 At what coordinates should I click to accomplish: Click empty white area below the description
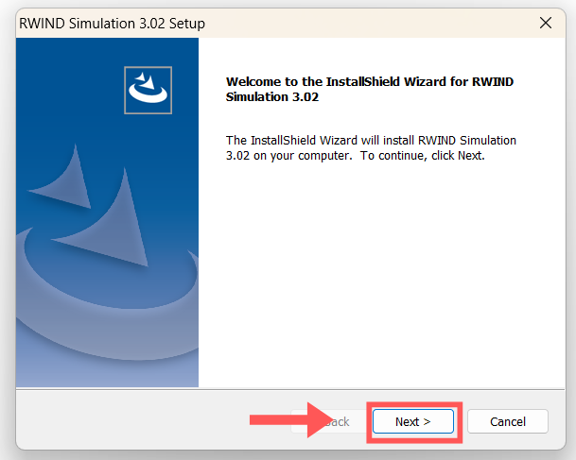point(378,274)
